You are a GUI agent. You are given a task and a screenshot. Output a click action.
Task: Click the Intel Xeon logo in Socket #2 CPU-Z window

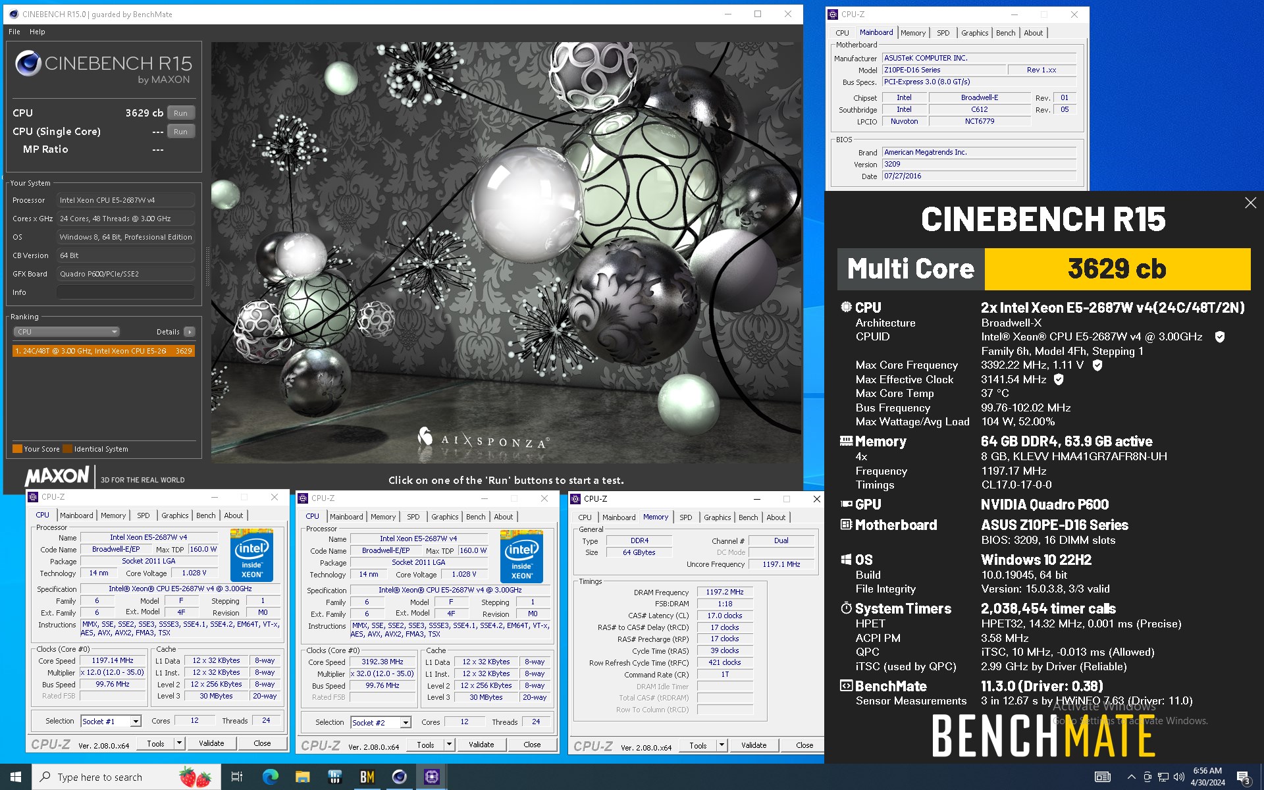click(521, 556)
